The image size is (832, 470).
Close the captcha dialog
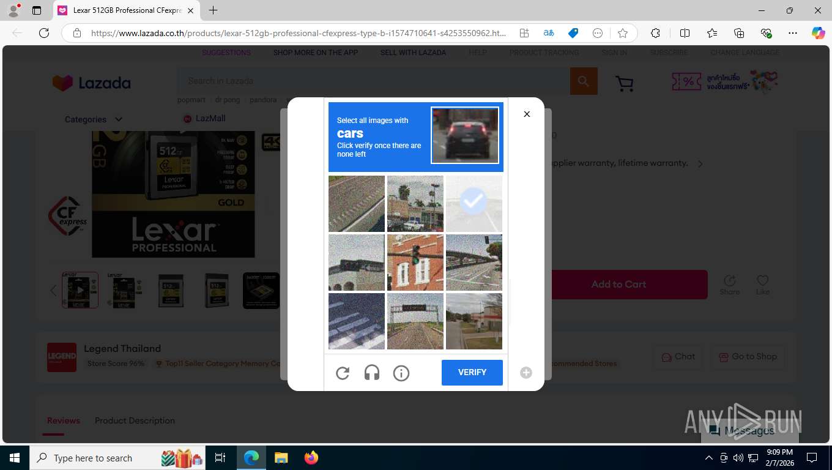(527, 114)
